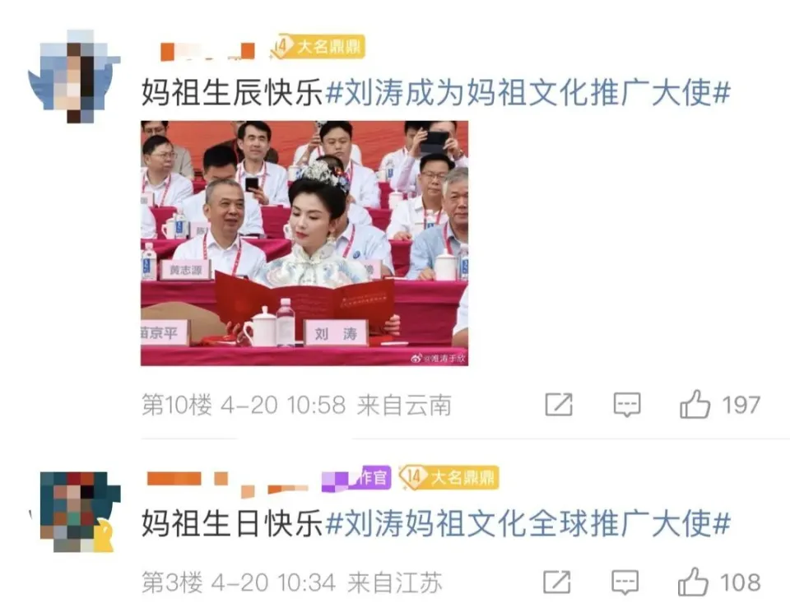
Task: Share the 第10楼 comment via repost icon
Action: pos(559,404)
